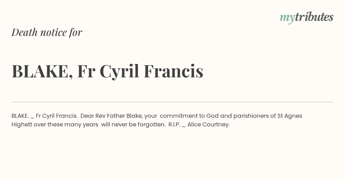This screenshot has width=345, height=181.
Task: Click 'R.I.P.' in the notice text
Action: coord(174,124)
